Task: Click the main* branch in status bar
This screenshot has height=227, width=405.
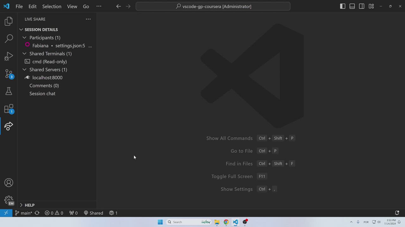Action: (x=23, y=213)
